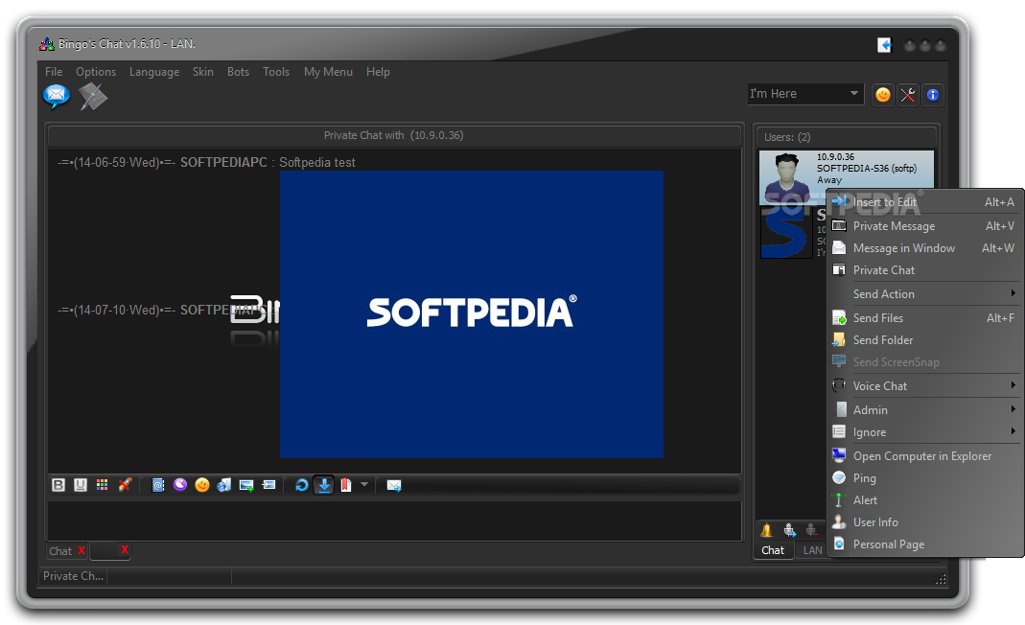Click Private Ch... in status bar
Screen dimensions: 1025x625
[x=73, y=576]
